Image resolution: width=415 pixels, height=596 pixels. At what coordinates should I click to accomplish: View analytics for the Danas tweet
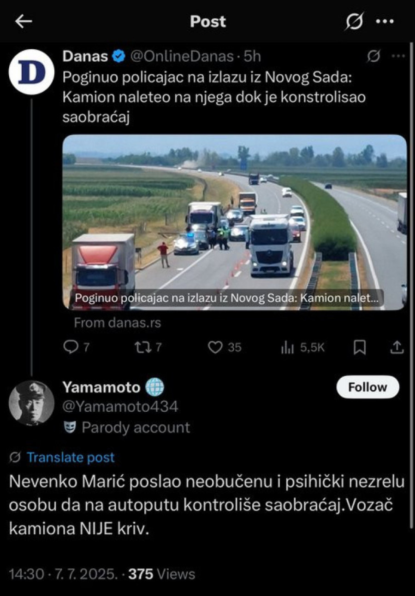click(x=287, y=348)
